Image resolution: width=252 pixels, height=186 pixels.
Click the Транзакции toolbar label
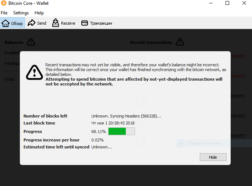[x=101, y=23]
